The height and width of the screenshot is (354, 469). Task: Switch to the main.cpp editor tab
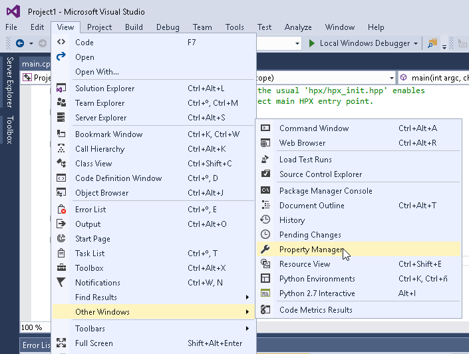36,64
